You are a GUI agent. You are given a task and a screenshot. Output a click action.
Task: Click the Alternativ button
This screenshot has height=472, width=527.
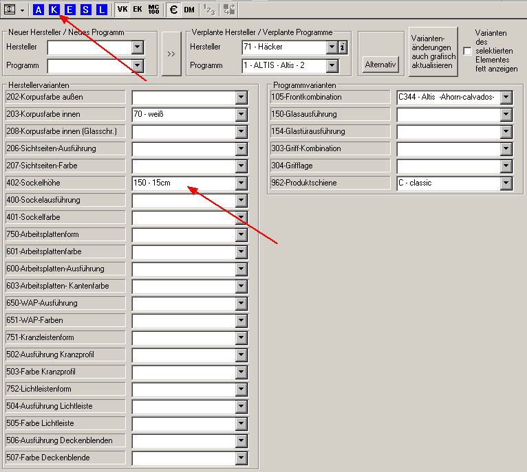[x=381, y=64]
